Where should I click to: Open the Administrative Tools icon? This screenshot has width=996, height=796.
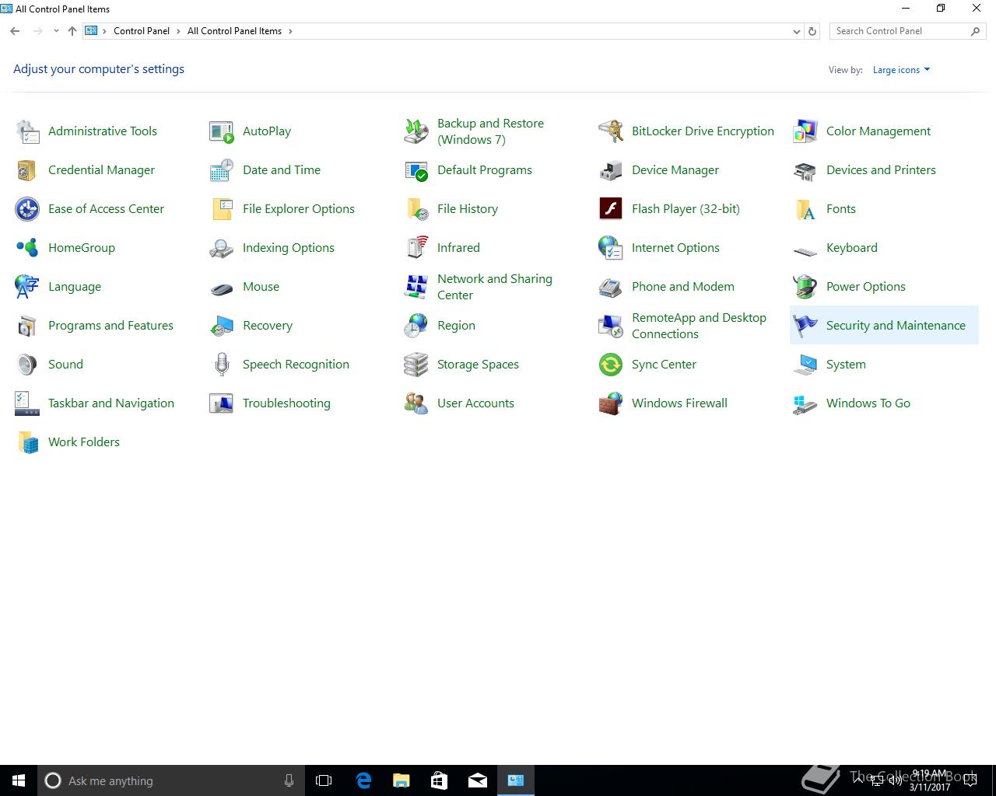click(27, 131)
